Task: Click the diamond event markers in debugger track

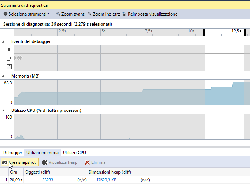Action: pyautogui.click(x=18, y=58)
